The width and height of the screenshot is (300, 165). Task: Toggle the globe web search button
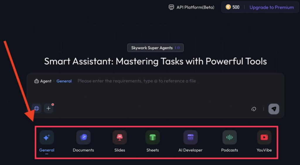coord(37,108)
